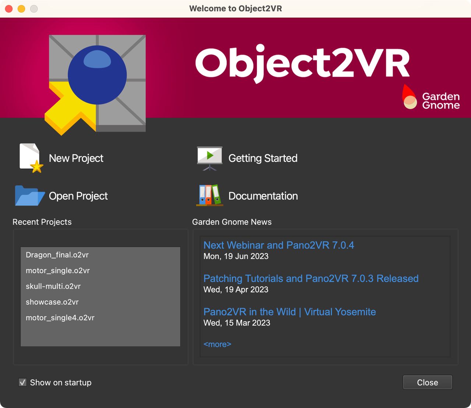
Task: Click the Open Project folder icon
Action: pyautogui.click(x=29, y=196)
